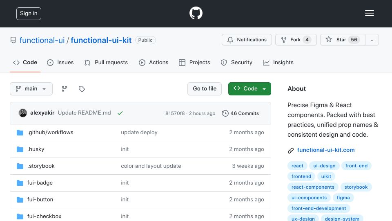The height and width of the screenshot is (221, 392).
Task: Open Notifications settings button
Action: tap(247, 40)
